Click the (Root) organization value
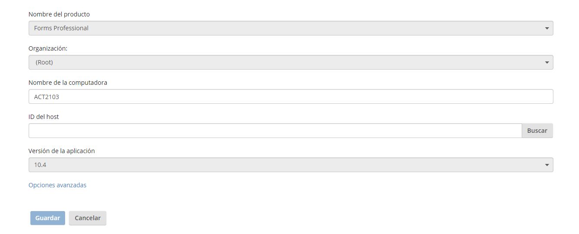Viewport: 579px width, 234px height. (x=44, y=62)
